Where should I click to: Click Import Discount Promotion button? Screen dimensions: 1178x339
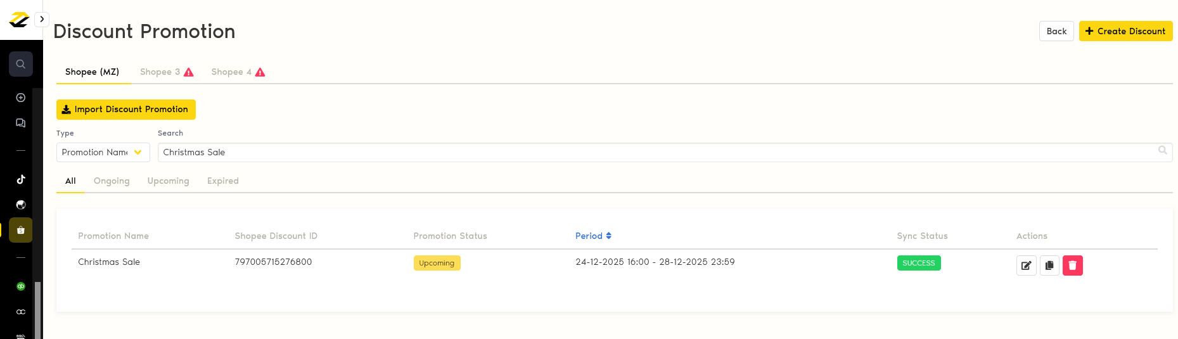click(x=125, y=110)
